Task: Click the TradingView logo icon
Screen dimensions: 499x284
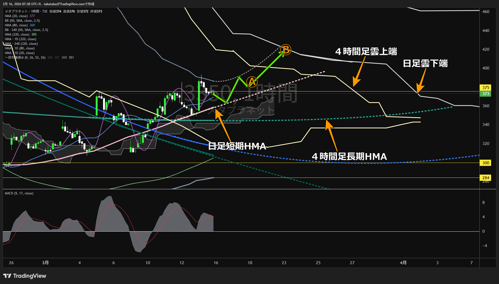Action: pyautogui.click(x=7, y=276)
